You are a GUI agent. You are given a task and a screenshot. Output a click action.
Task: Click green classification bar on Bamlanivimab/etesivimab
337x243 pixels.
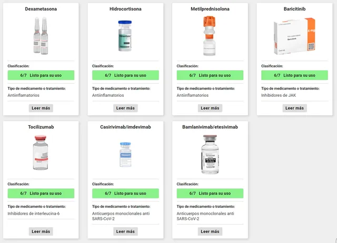click(x=210, y=193)
